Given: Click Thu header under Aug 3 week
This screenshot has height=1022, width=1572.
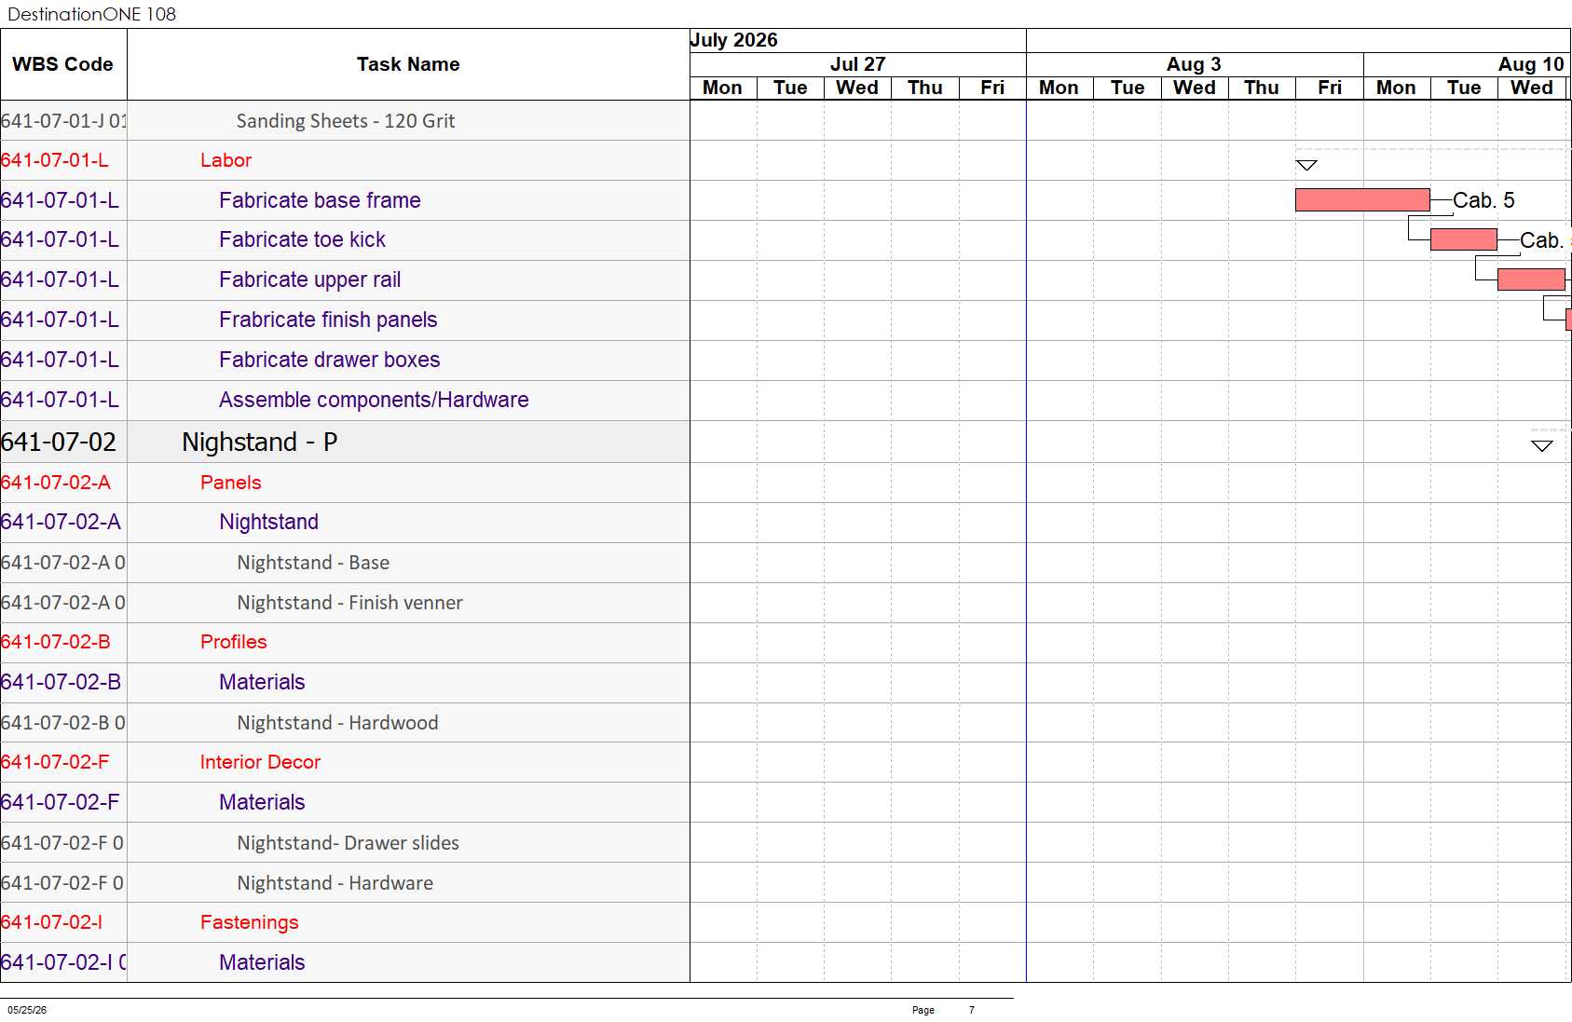Looking at the screenshot, I should click(x=1262, y=88).
